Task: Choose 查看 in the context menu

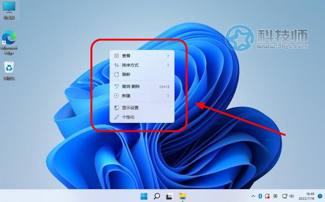Action: click(142, 56)
